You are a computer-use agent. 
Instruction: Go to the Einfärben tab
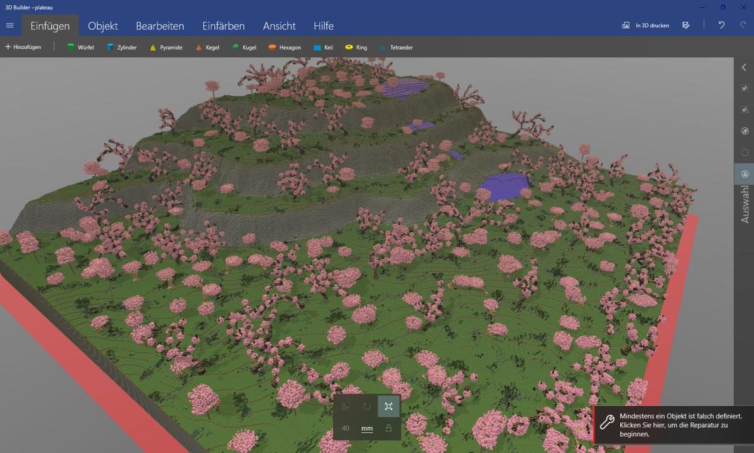[223, 26]
